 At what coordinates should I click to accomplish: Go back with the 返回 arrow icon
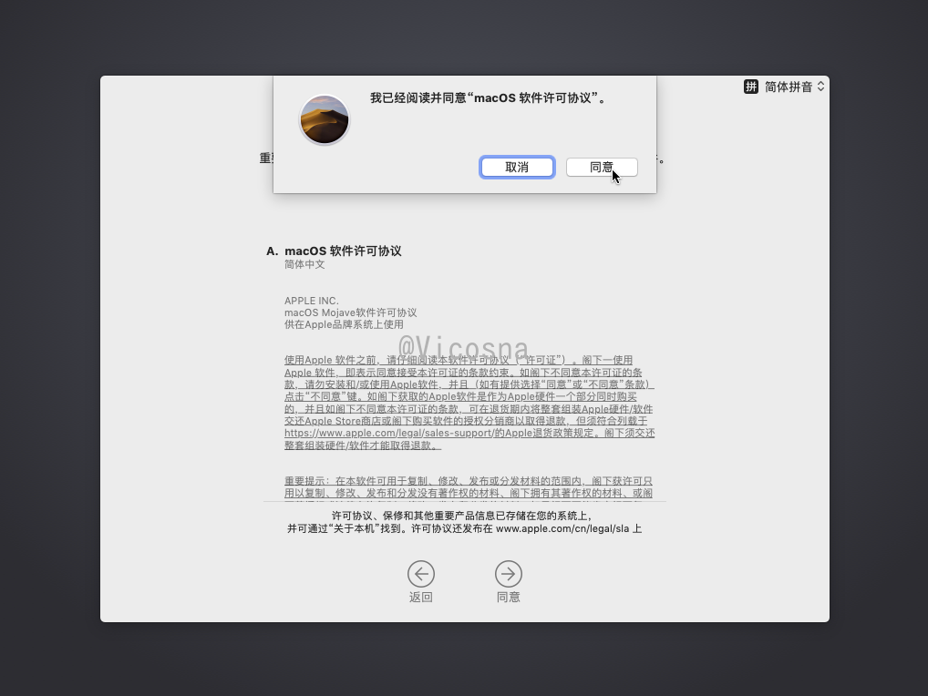(x=421, y=574)
